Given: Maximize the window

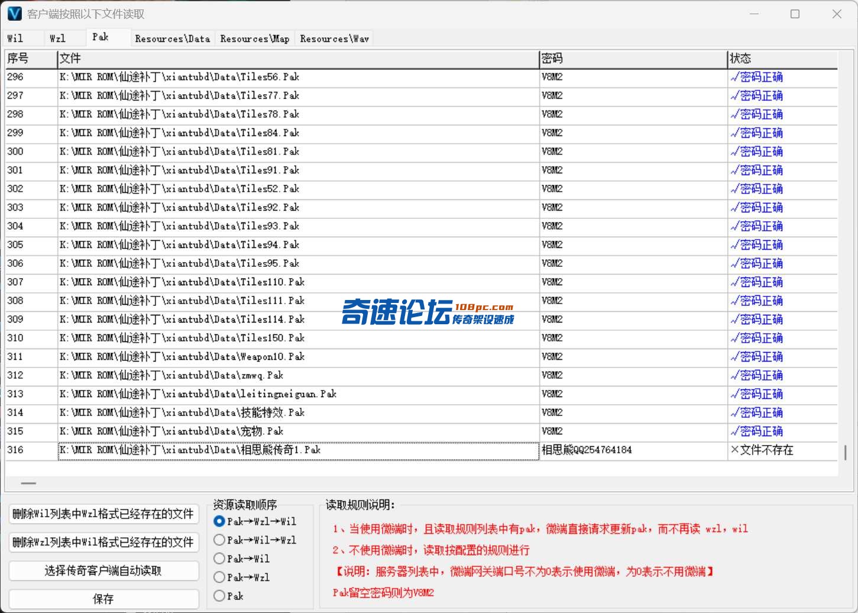Looking at the screenshot, I should (x=795, y=14).
